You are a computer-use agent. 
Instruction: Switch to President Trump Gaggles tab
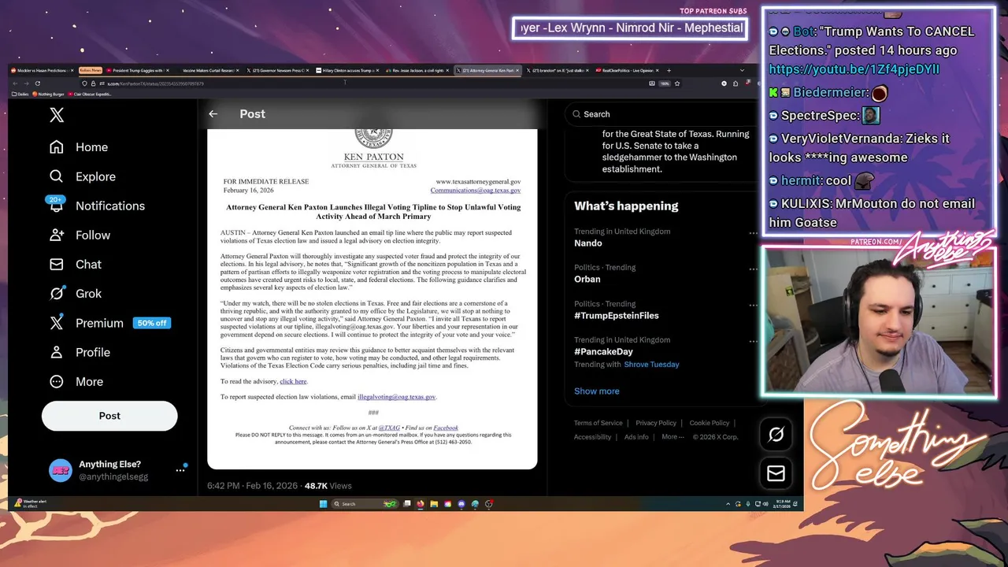(x=139, y=70)
